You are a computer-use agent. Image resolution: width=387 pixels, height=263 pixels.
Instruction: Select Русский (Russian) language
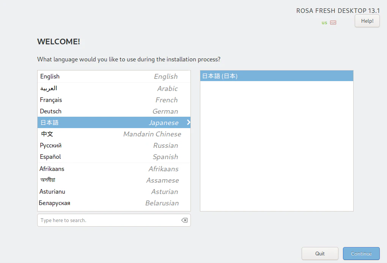pyautogui.click(x=114, y=145)
